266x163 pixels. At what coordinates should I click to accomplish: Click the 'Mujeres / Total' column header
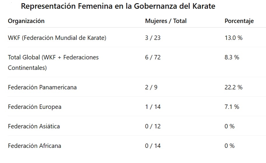click(x=166, y=21)
